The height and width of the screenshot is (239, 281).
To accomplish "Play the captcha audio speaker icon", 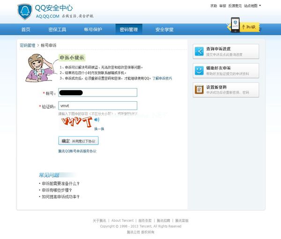I will 97,119.
